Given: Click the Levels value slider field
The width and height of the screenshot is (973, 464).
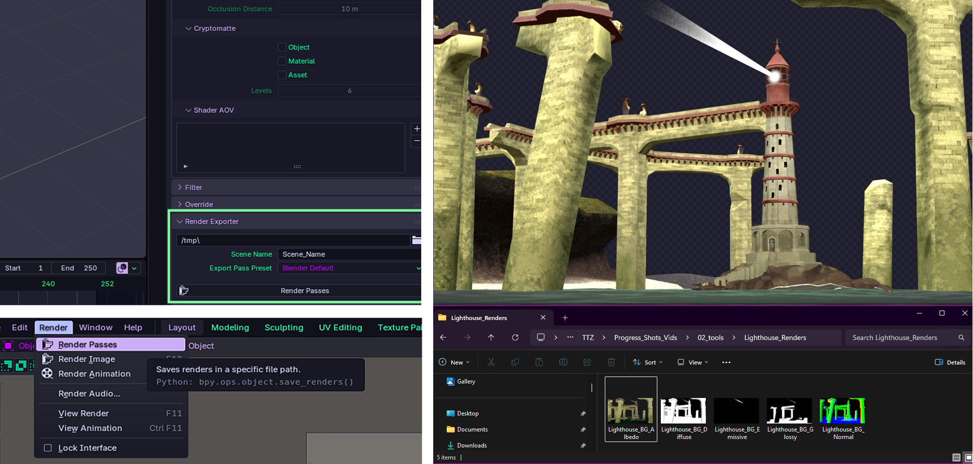Looking at the screenshot, I should [350, 91].
